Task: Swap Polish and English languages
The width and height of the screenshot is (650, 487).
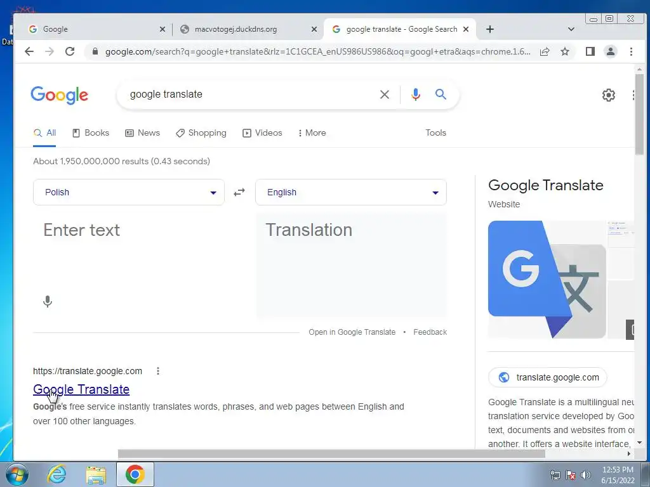Action: (x=239, y=192)
